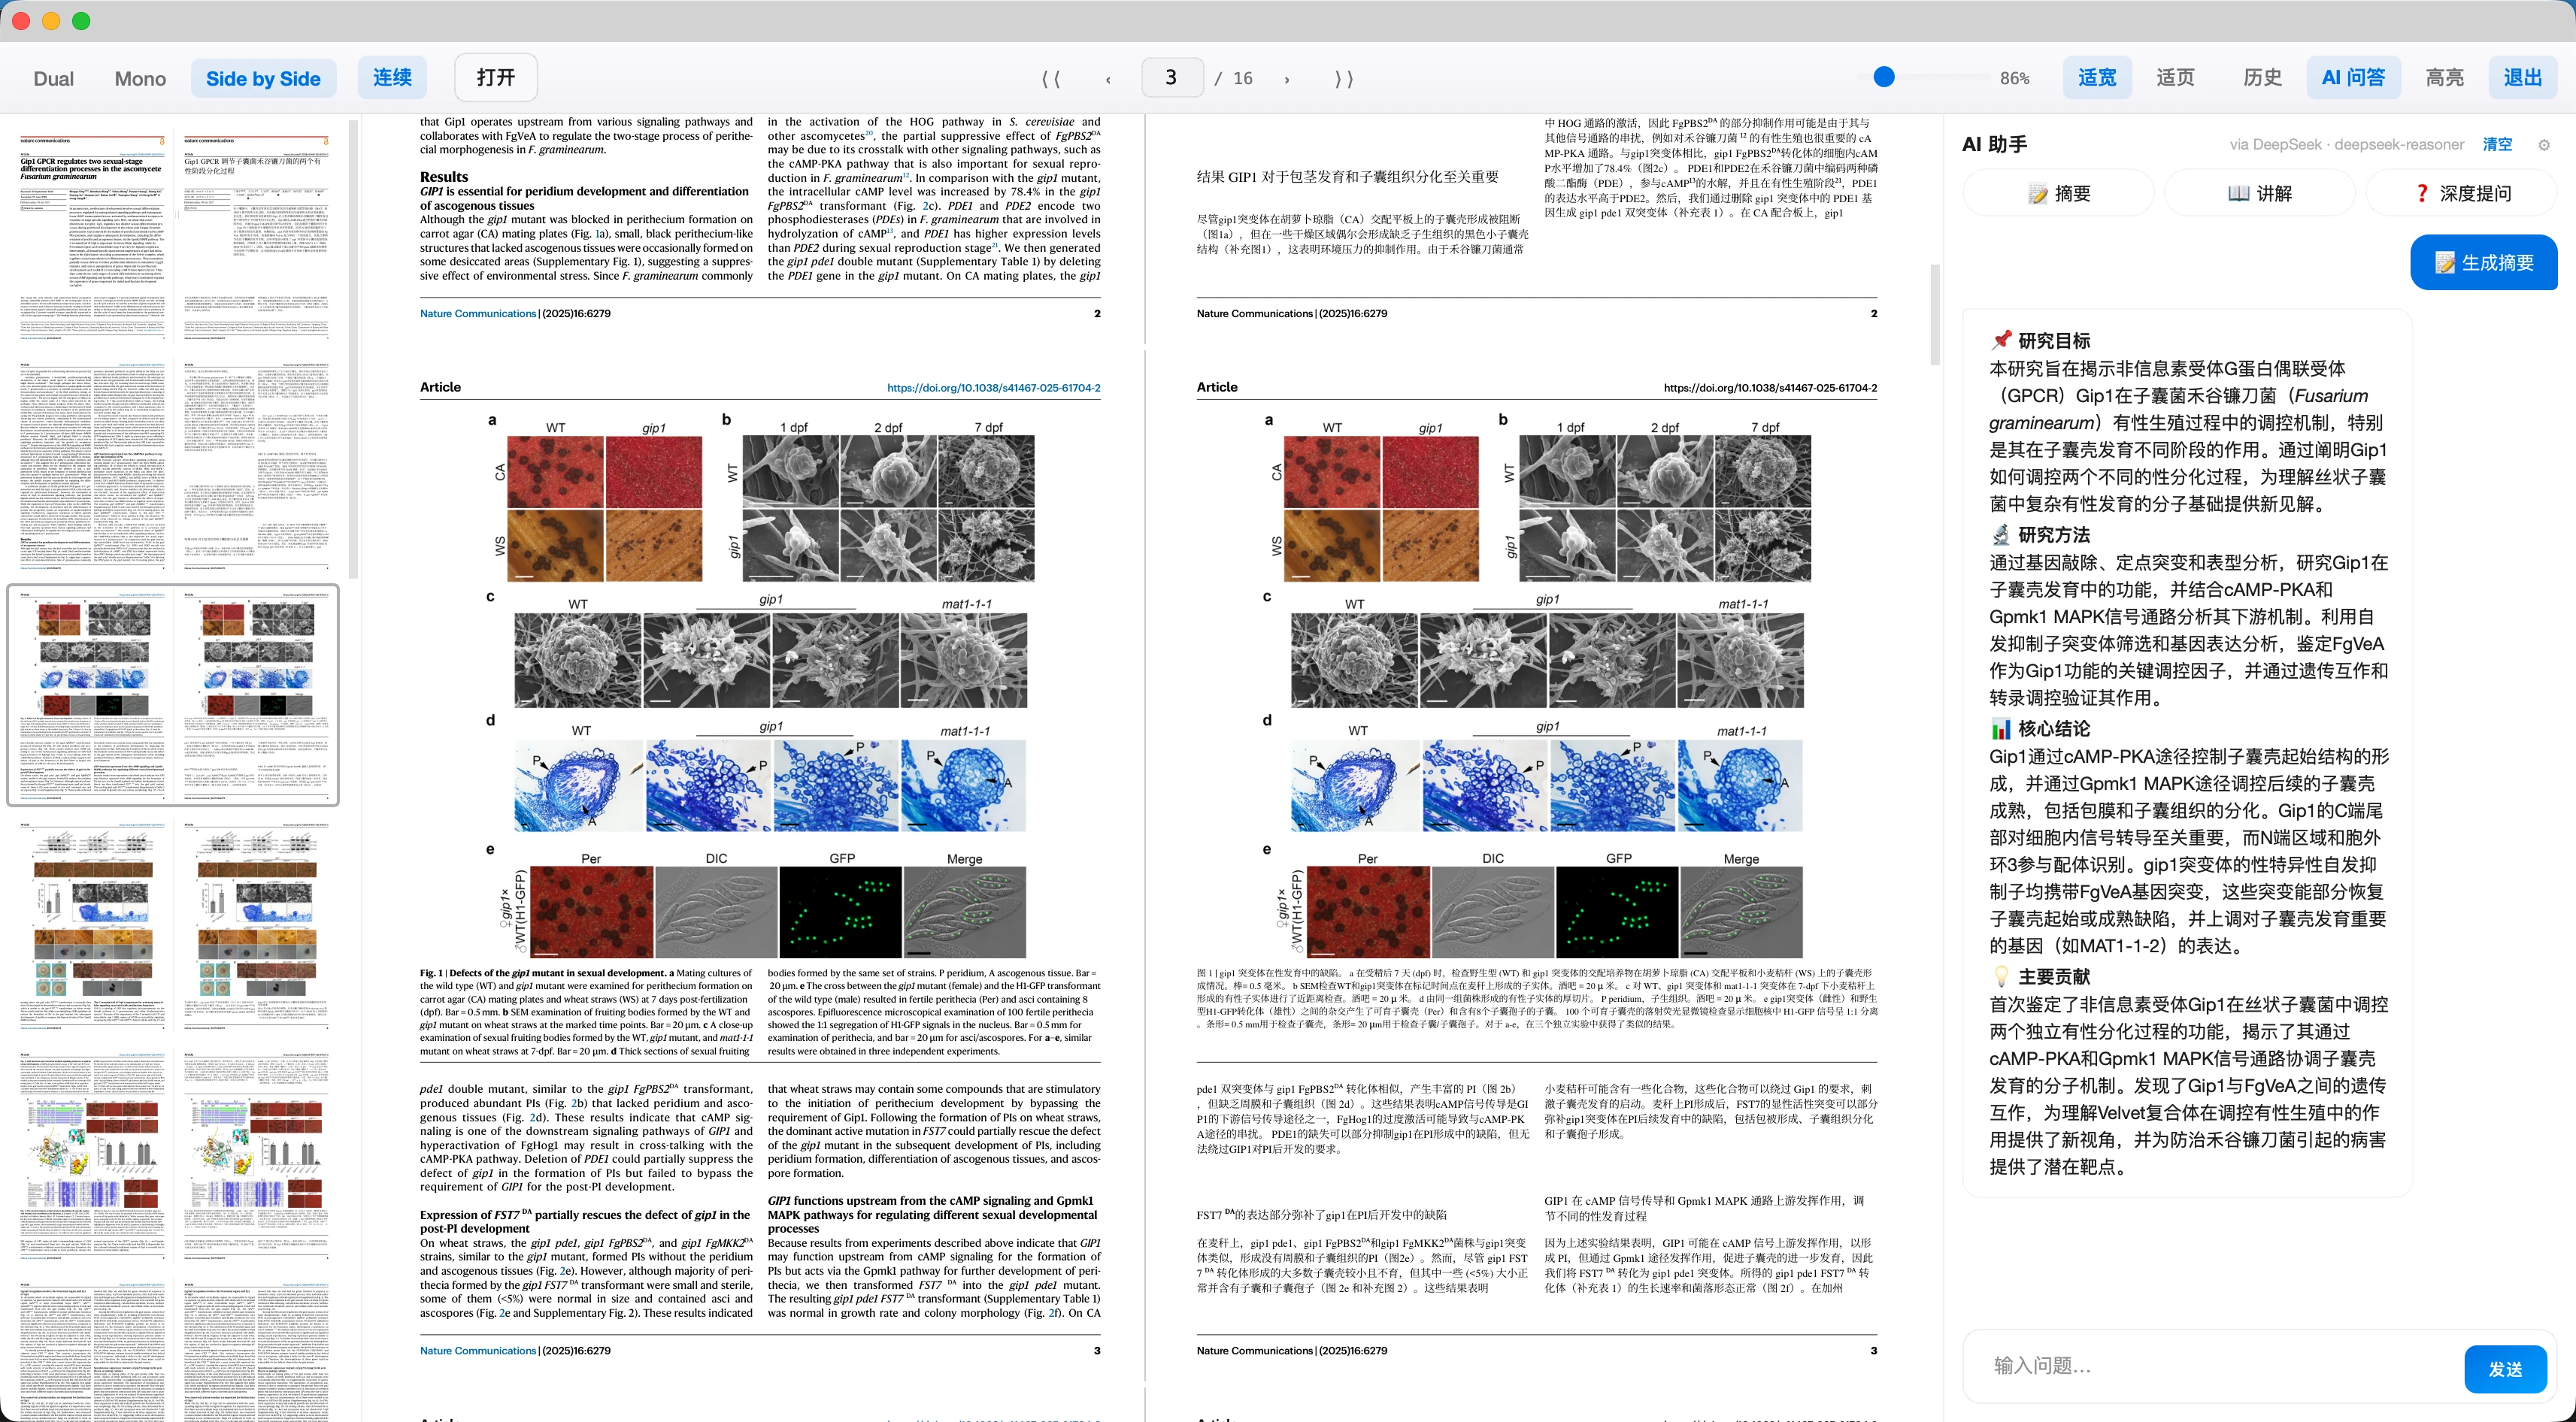Click the 主要贡献 heading in AI summary
This screenshot has height=1422, width=2576.
2054,976
